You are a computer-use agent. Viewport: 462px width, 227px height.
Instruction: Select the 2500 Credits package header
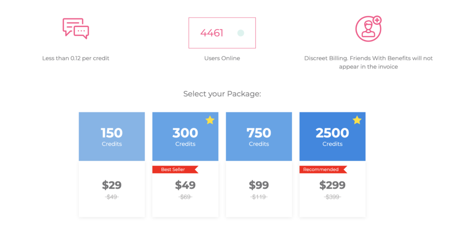[333, 136]
